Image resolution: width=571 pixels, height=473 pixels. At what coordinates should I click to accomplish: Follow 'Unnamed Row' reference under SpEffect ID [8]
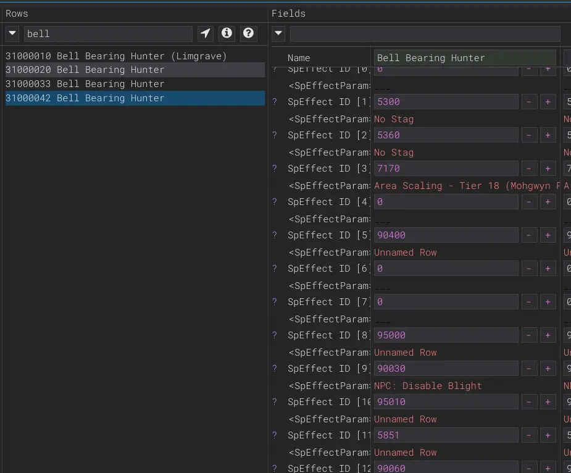pos(406,353)
